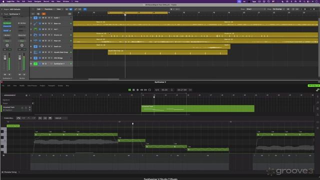320x180 pixels.
Task: Open Logic Pro Window menu in menu bar
Action: pos(66,1)
